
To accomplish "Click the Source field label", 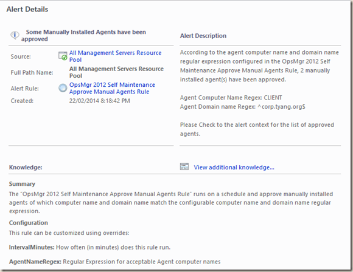I will tap(21, 56).
